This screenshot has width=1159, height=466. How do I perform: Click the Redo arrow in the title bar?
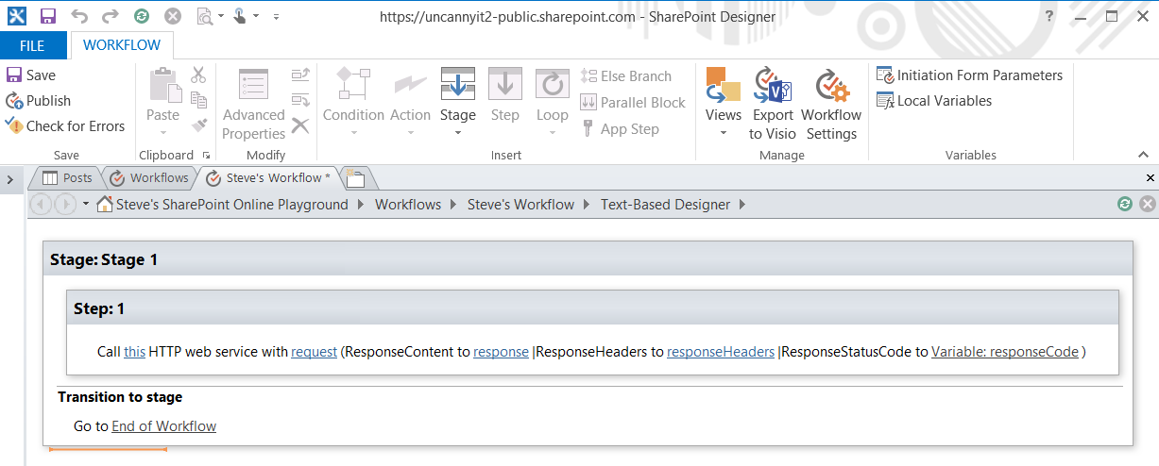point(110,16)
